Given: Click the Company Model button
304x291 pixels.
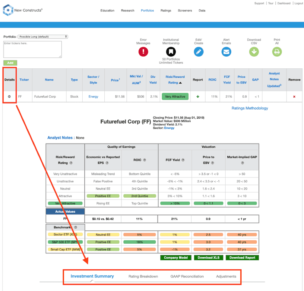Looking at the screenshot, I should pos(176,258).
